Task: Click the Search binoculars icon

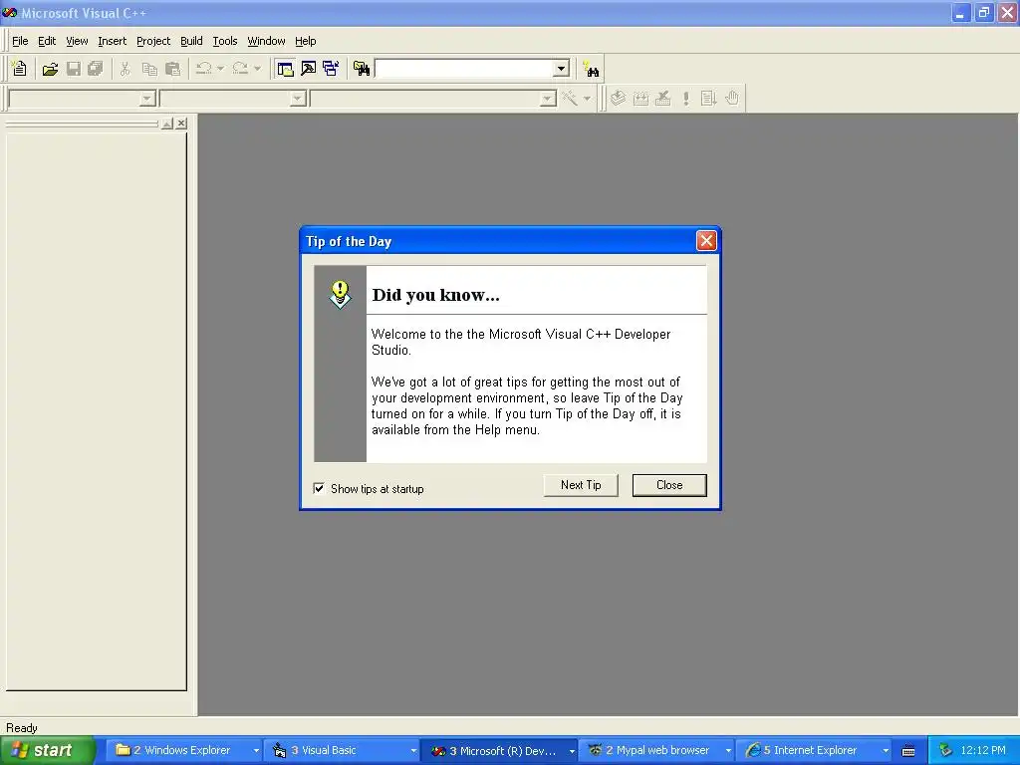Action: [x=591, y=69]
